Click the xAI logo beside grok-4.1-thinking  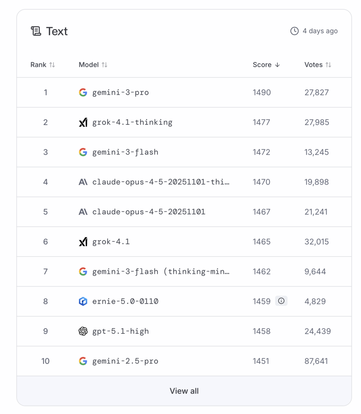click(x=83, y=122)
